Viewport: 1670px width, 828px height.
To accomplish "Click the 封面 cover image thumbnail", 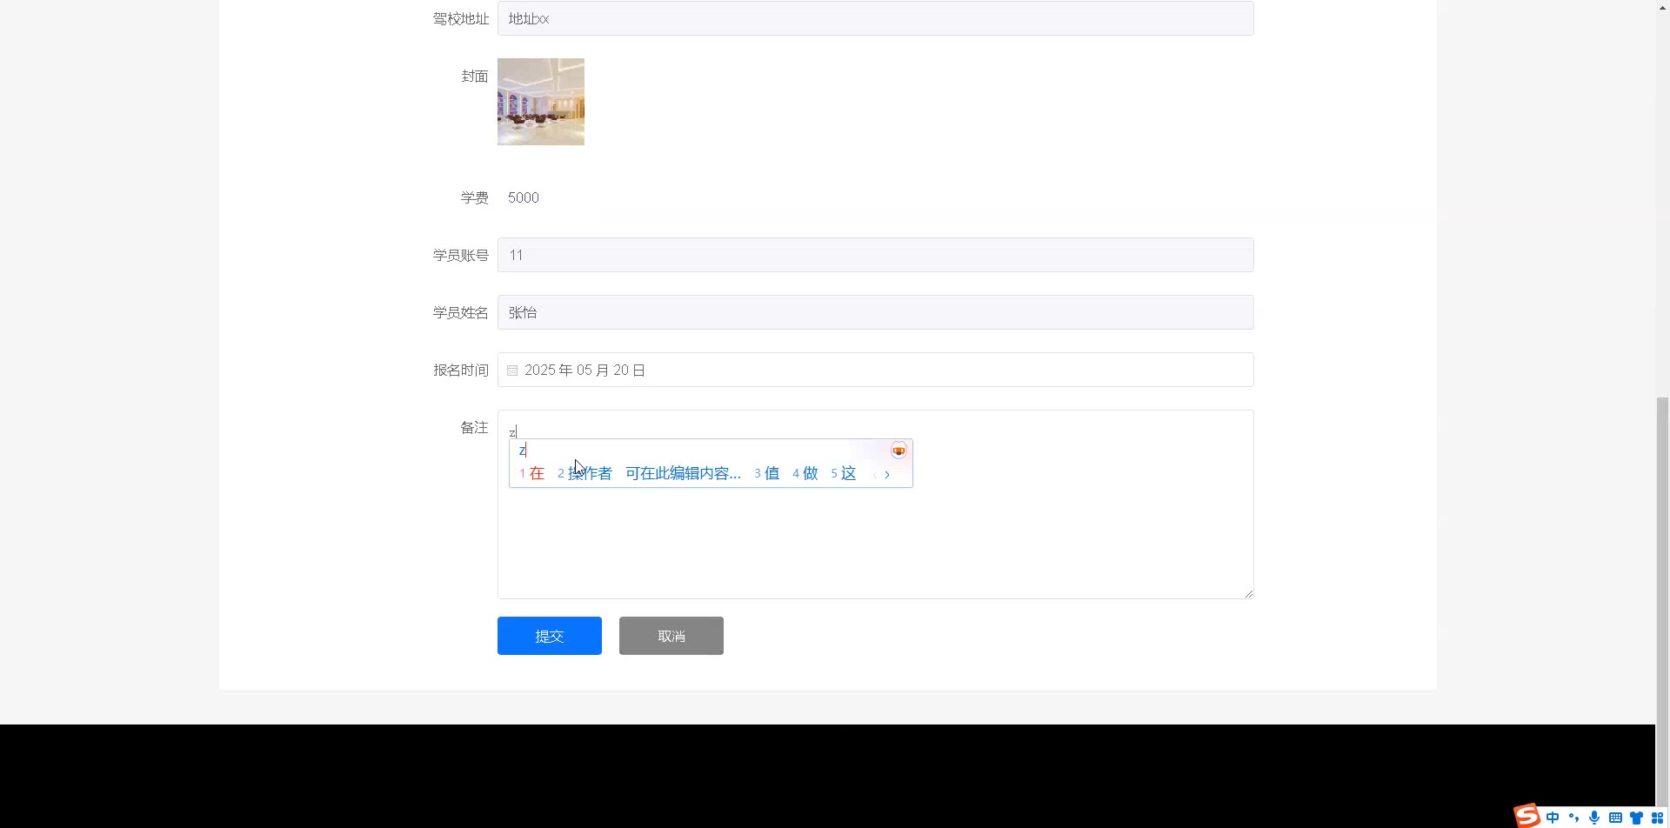I will 541,102.
